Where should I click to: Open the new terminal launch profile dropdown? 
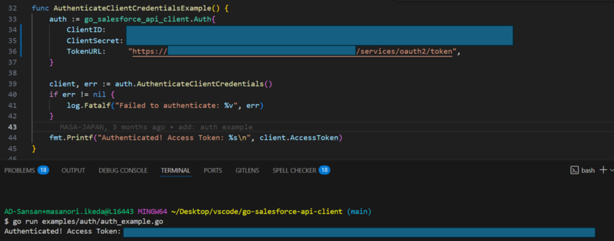611,170
